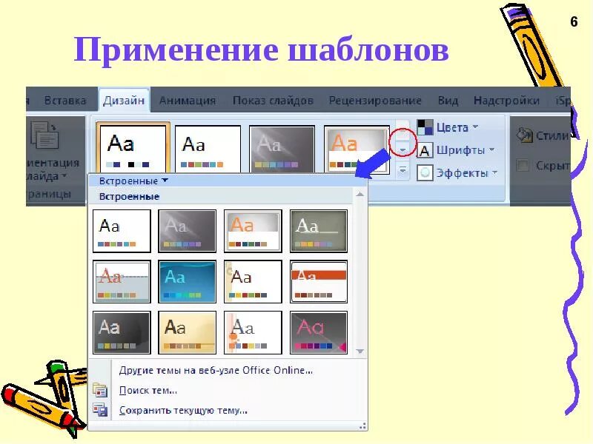Click the slide orientation icon

click(44, 135)
